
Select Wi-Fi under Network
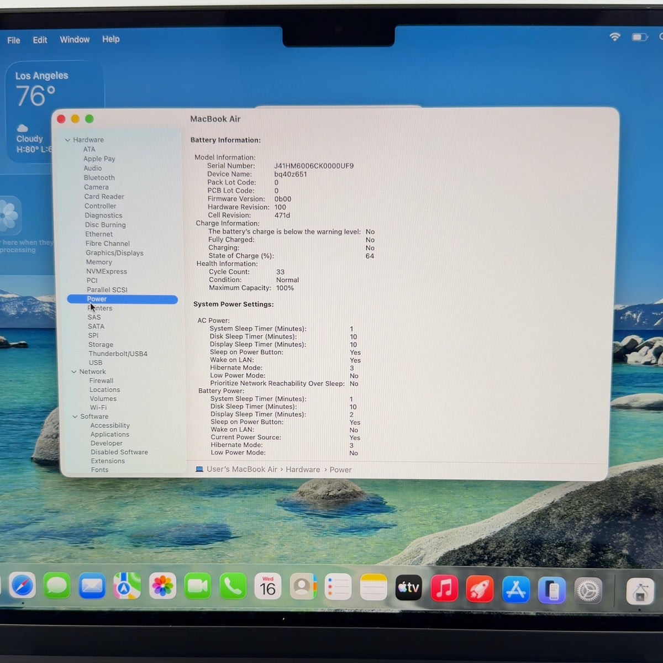(x=98, y=407)
